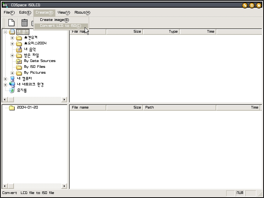Click the trash can Delete toolbar icon

25,23
